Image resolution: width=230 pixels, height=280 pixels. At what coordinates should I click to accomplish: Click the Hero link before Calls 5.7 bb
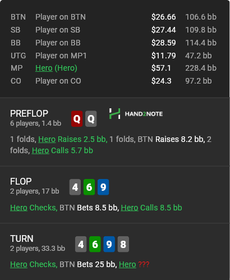click(40, 150)
